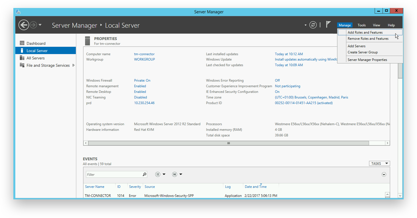Click the Dashboard sidebar icon
417x218 pixels.
point(22,43)
